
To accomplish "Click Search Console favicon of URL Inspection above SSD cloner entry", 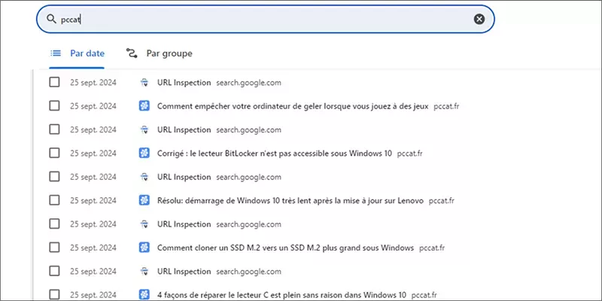I will click(144, 224).
